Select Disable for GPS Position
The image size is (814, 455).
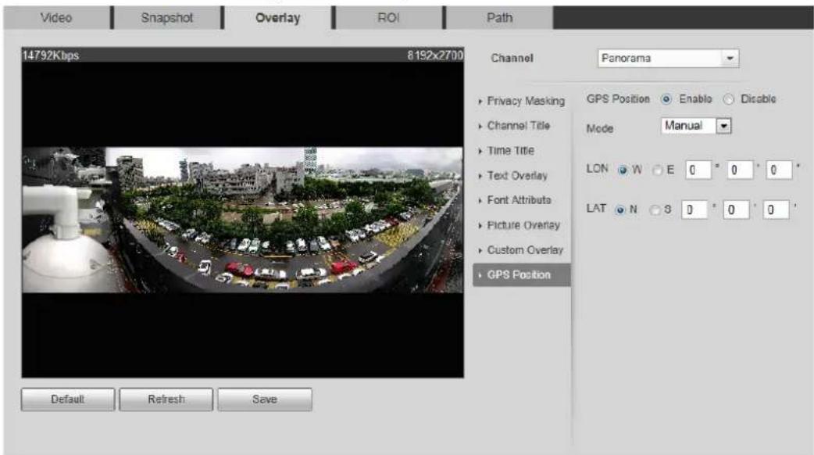[x=728, y=99]
